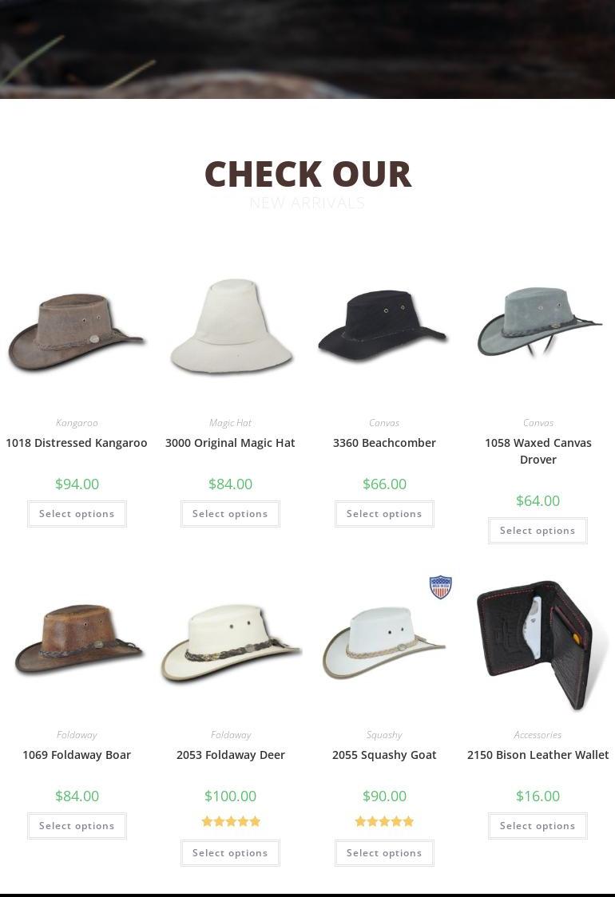Open the 2055 Squashy Goat product title
The image size is (615, 897).
384,755
